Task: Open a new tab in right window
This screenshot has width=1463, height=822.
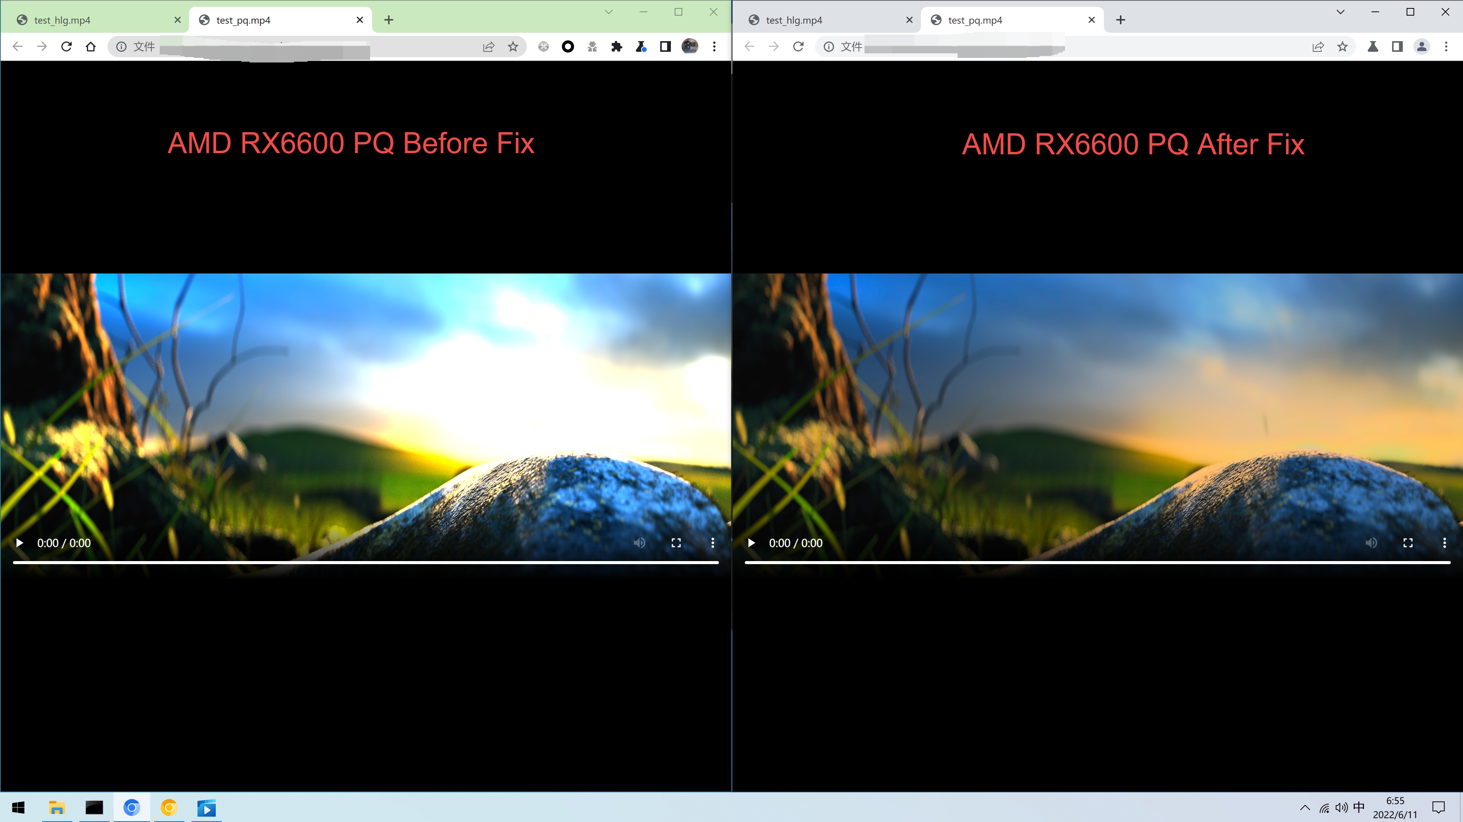Action: (1121, 20)
